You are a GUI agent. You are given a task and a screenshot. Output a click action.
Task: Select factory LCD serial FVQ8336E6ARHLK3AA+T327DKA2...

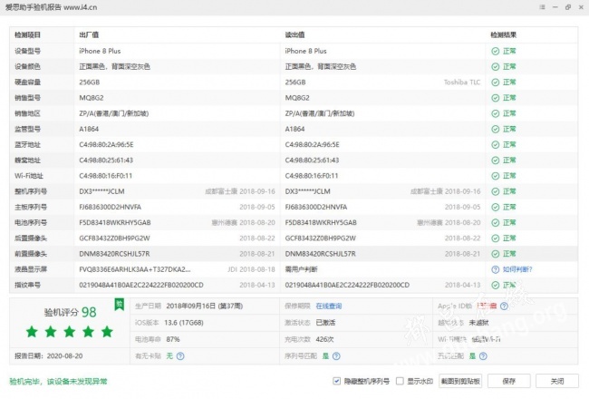pyautogui.click(x=135, y=269)
